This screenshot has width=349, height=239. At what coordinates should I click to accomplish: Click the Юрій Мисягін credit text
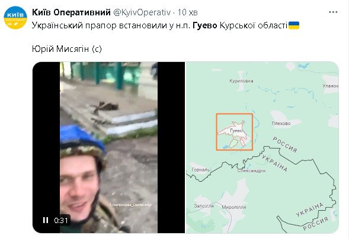[67, 49]
